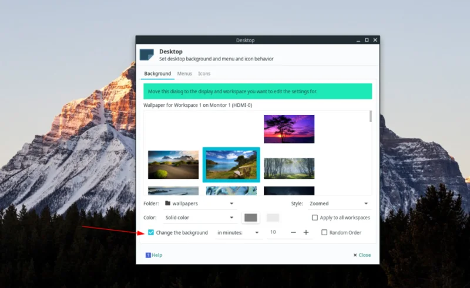Click the green info banner message
Screen dimensions: 470x288
[x=257, y=92]
